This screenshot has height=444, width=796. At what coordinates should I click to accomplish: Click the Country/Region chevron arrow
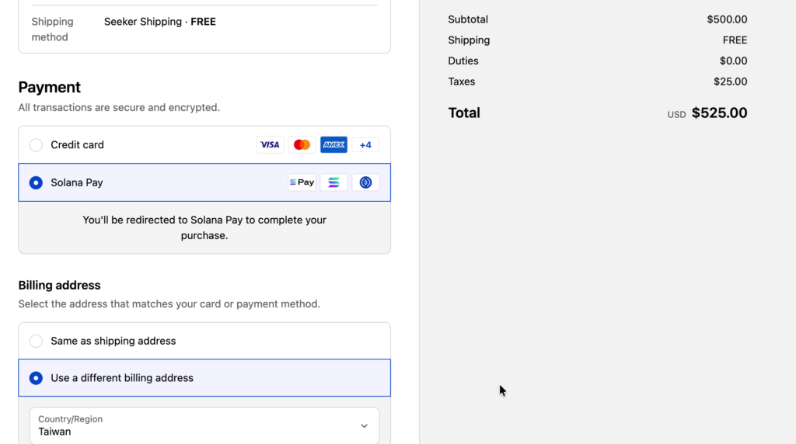point(364,425)
